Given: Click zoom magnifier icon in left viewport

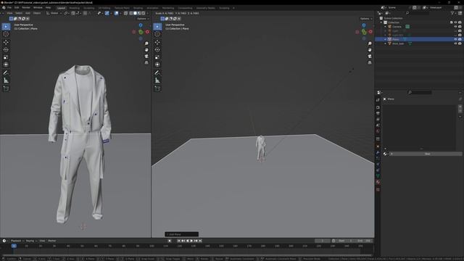Looking at the screenshot, I should (146, 43).
